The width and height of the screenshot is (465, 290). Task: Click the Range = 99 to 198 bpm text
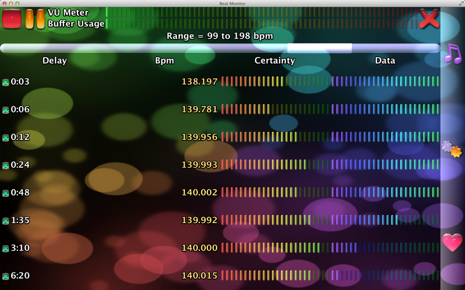pyautogui.click(x=220, y=36)
